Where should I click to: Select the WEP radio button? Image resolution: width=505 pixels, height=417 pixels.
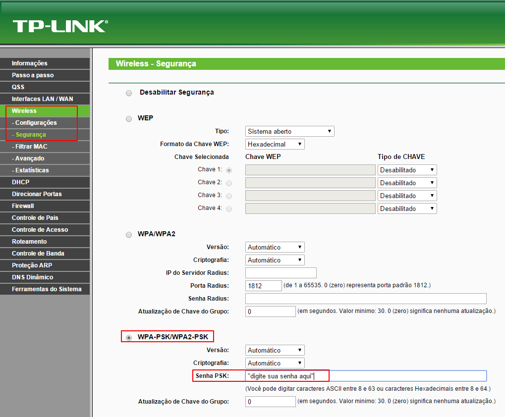click(x=129, y=119)
